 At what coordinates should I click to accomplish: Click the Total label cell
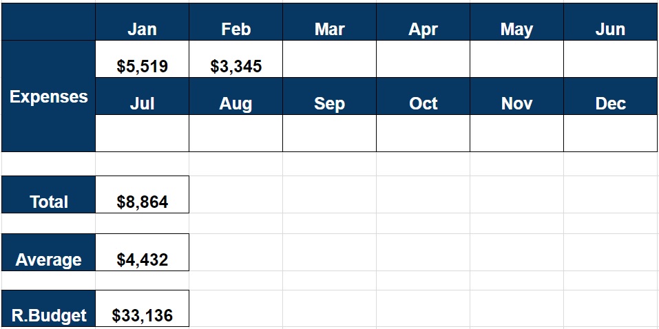coord(48,195)
